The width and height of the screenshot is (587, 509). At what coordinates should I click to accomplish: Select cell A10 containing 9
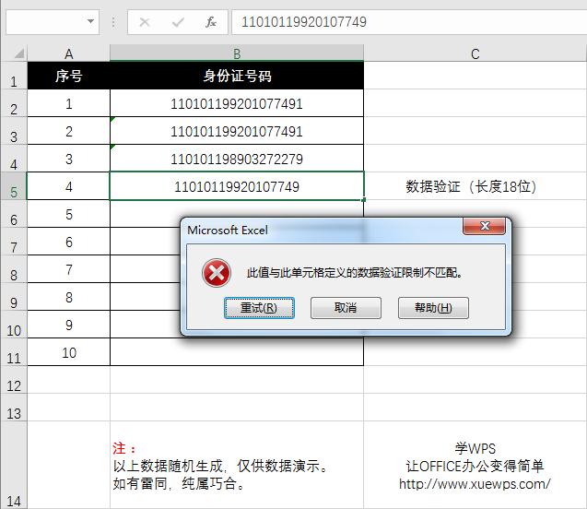pos(68,325)
